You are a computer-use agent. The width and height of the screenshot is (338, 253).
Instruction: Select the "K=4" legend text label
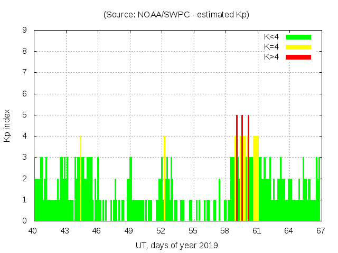tap(272, 47)
